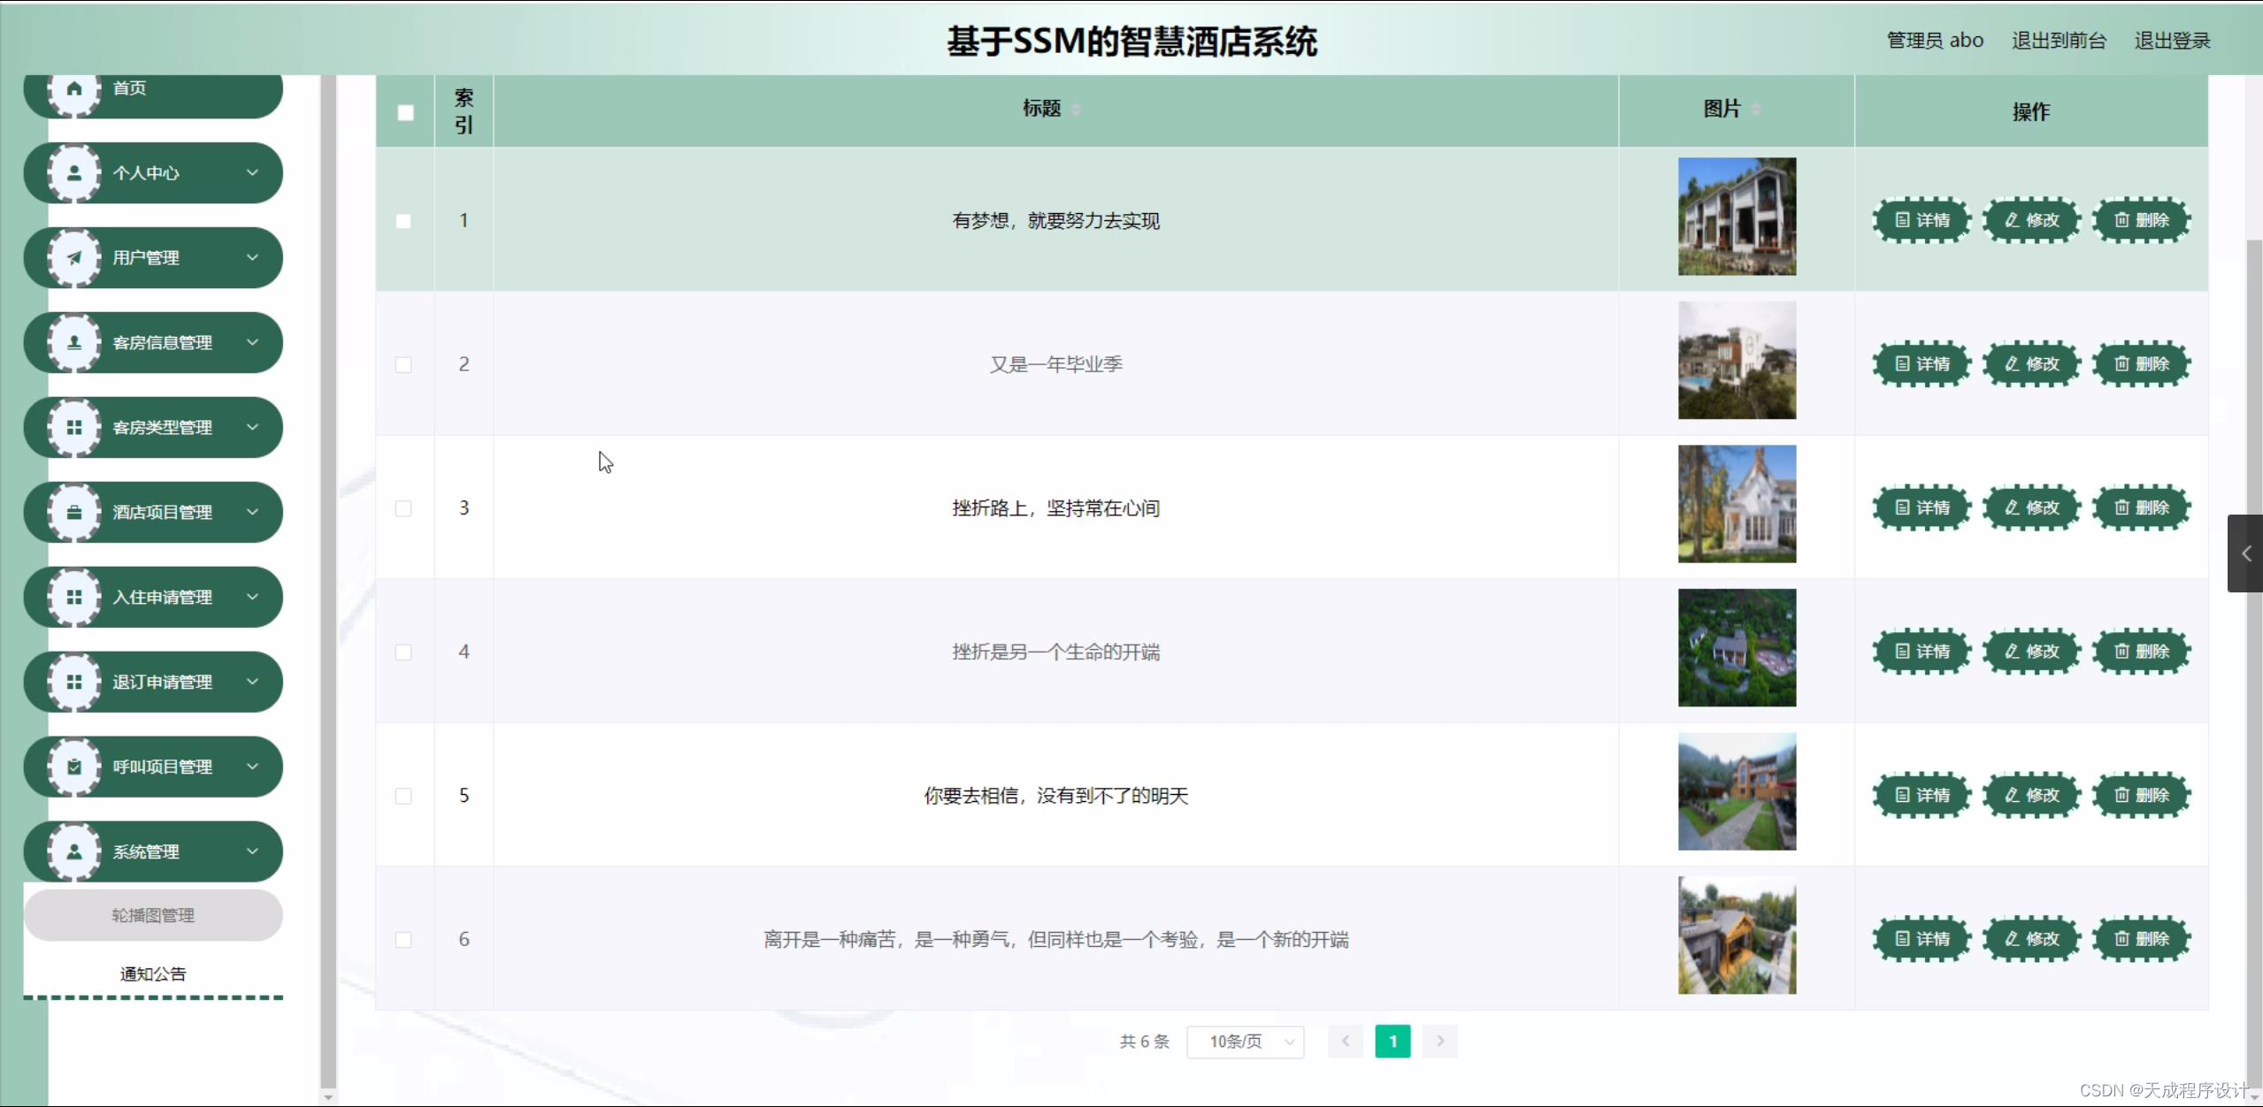2263x1107 pixels.
Task: Open the 10条/页 page size dropdown
Action: point(1245,1042)
